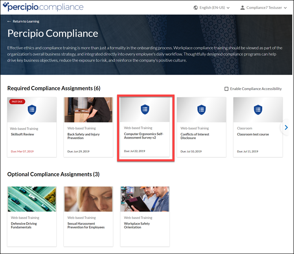The width and height of the screenshot is (294, 254).
Task: Open Skillsoft Review course title
Action: point(22,134)
